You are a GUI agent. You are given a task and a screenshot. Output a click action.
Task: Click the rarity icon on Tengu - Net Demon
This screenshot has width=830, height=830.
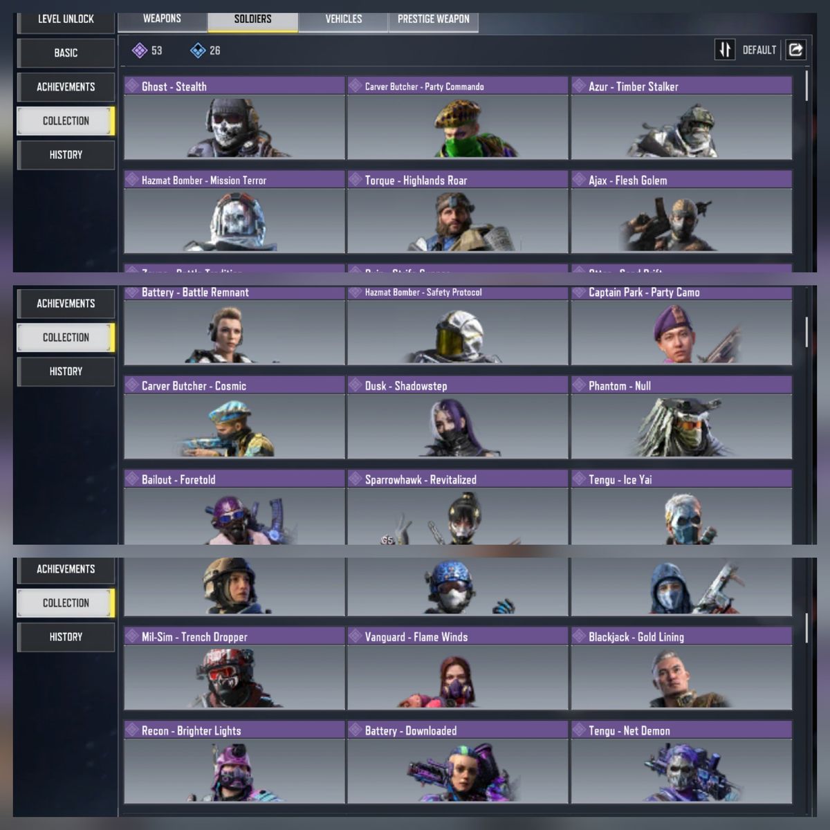pos(579,730)
